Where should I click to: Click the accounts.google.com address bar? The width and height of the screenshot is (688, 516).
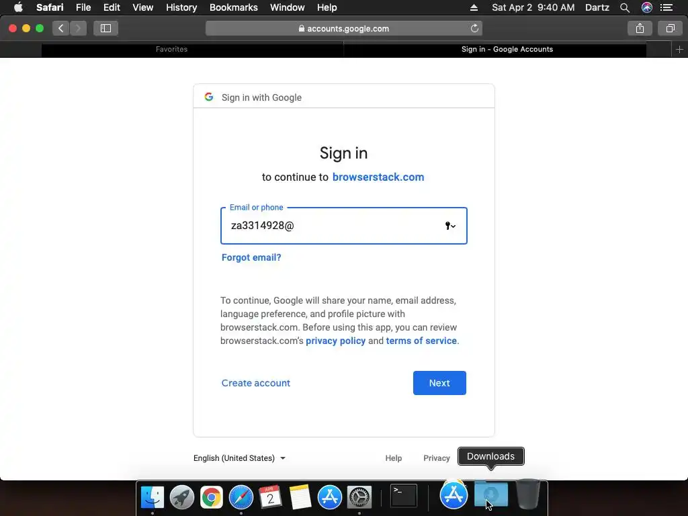point(344,28)
